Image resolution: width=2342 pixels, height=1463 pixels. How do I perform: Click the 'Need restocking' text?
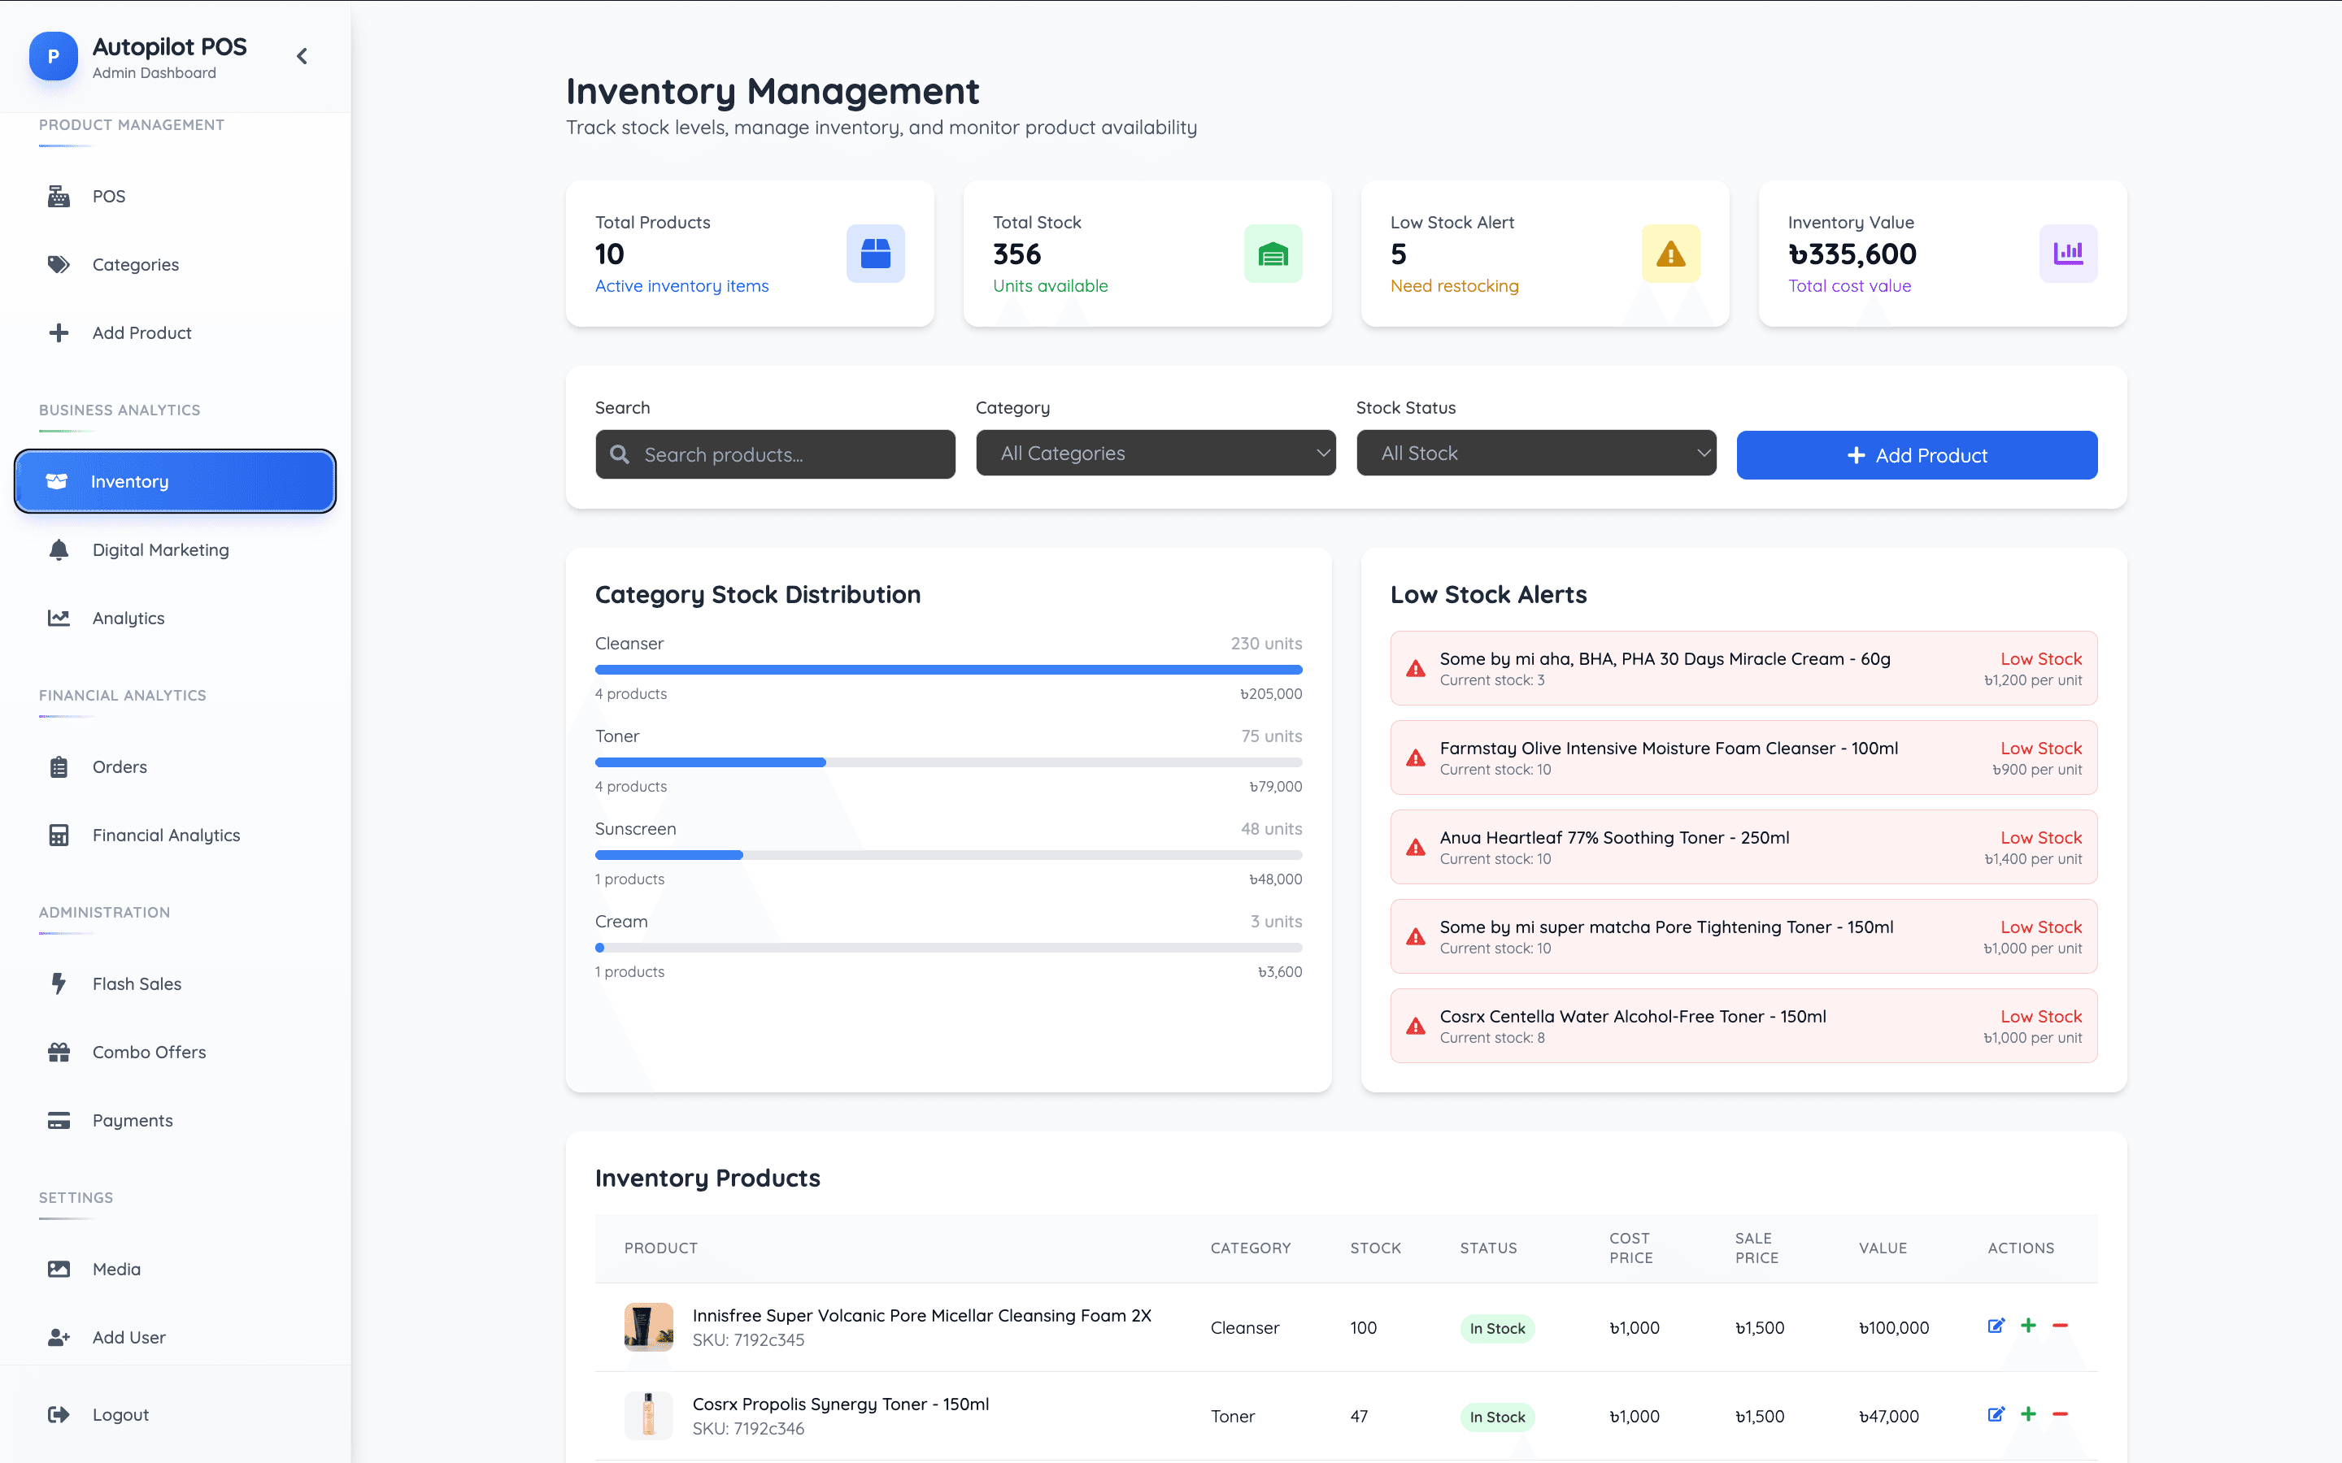(x=1455, y=285)
